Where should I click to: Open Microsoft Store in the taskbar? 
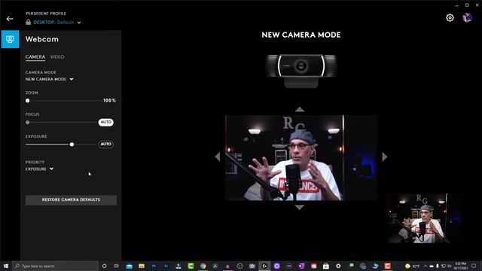coord(326,266)
